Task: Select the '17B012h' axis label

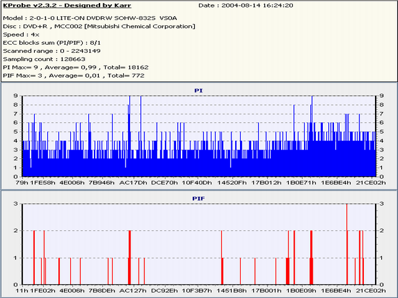Action: tap(267, 183)
